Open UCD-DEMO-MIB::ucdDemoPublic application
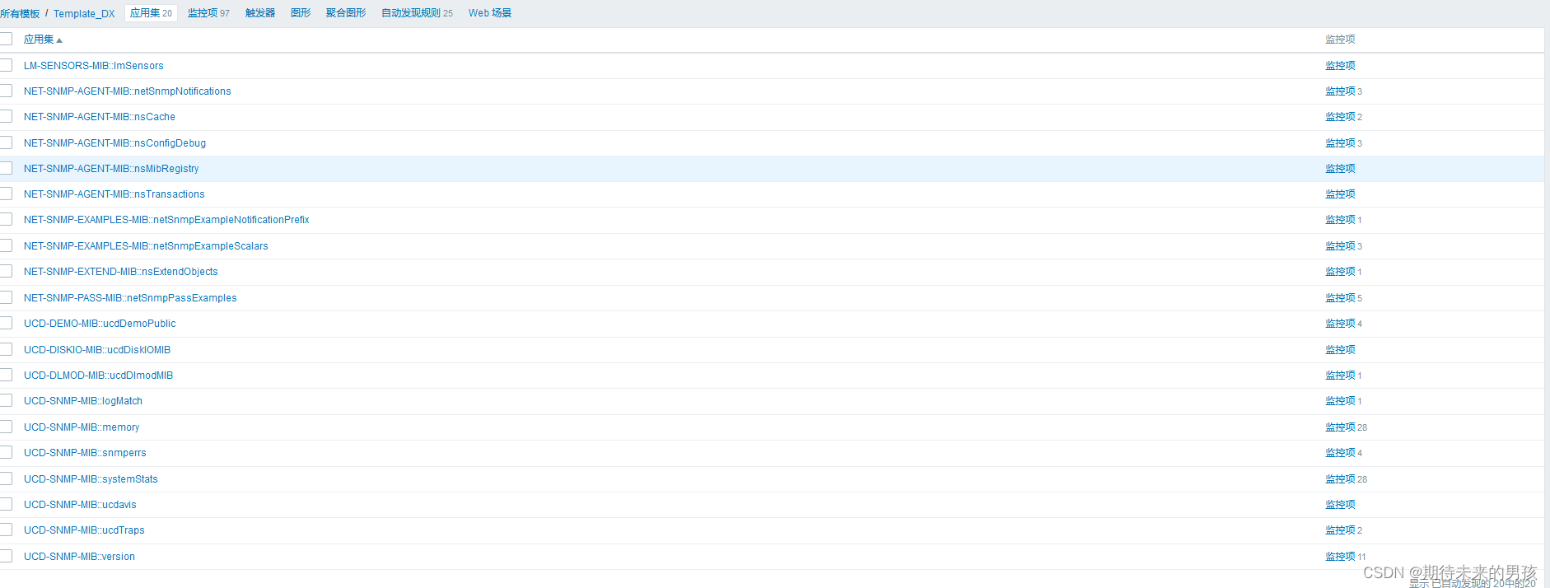This screenshot has width=1550, height=588. 100,324
